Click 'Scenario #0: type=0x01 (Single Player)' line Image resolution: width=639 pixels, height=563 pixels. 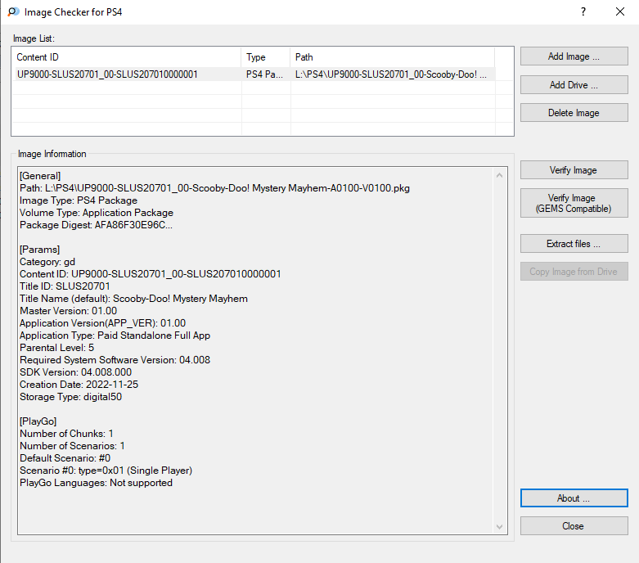point(106,470)
